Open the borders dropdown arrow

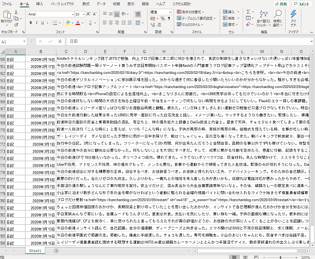[x=60, y=23]
